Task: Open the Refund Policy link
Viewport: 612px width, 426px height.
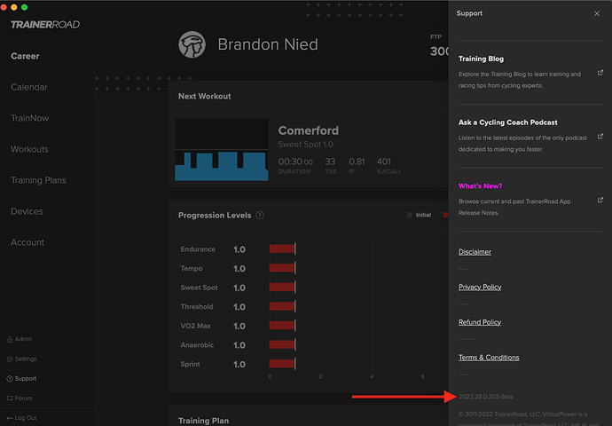Action: tap(480, 322)
